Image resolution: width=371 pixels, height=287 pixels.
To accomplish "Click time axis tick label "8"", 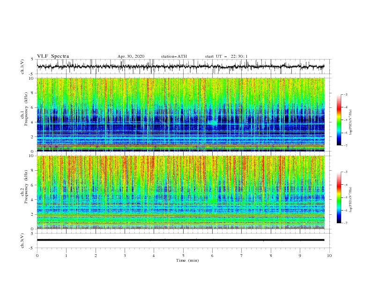I will [x=271, y=256].
